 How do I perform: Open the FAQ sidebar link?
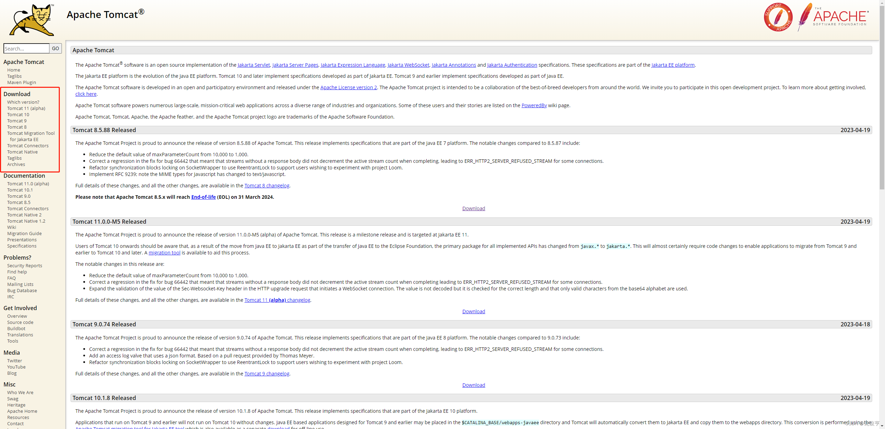pyautogui.click(x=11, y=278)
